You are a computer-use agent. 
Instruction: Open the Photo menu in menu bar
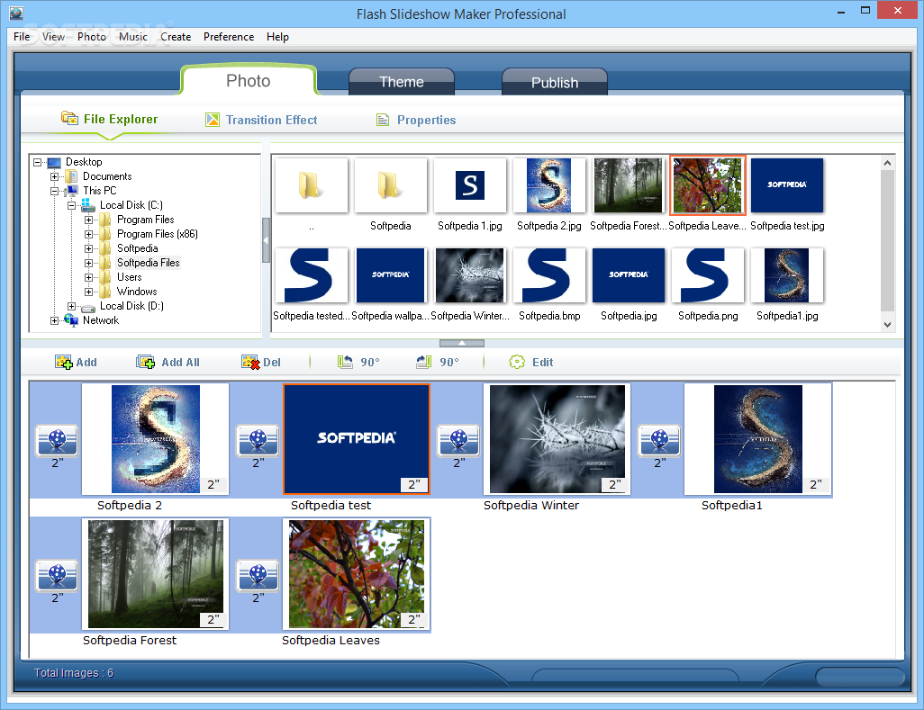(91, 37)
